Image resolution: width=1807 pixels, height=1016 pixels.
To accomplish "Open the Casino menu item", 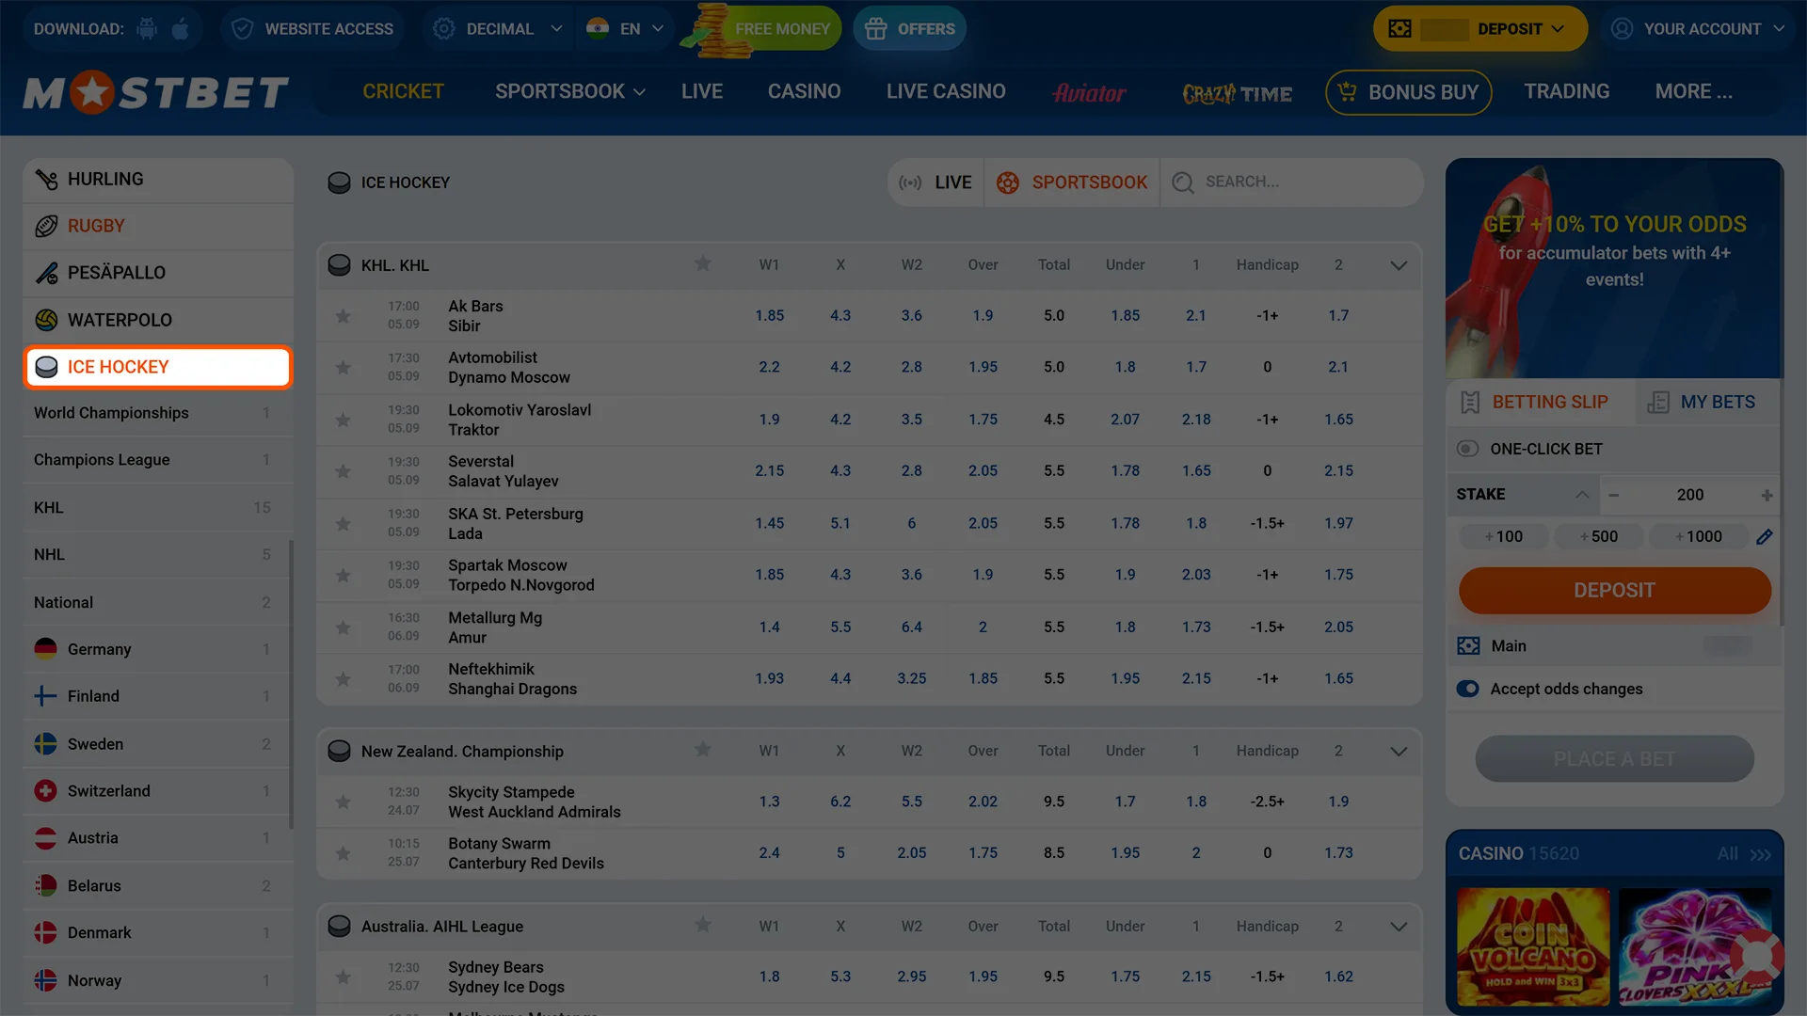I will tap(804, 91).
